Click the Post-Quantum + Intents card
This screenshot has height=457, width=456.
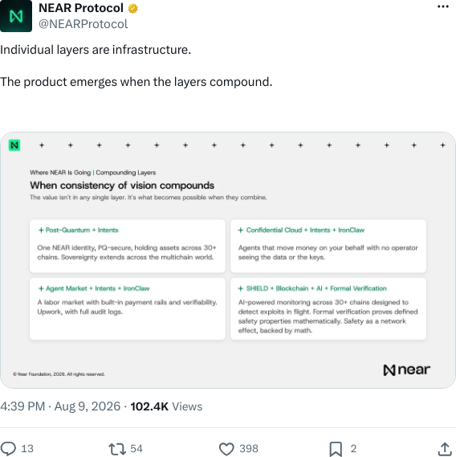128,246
